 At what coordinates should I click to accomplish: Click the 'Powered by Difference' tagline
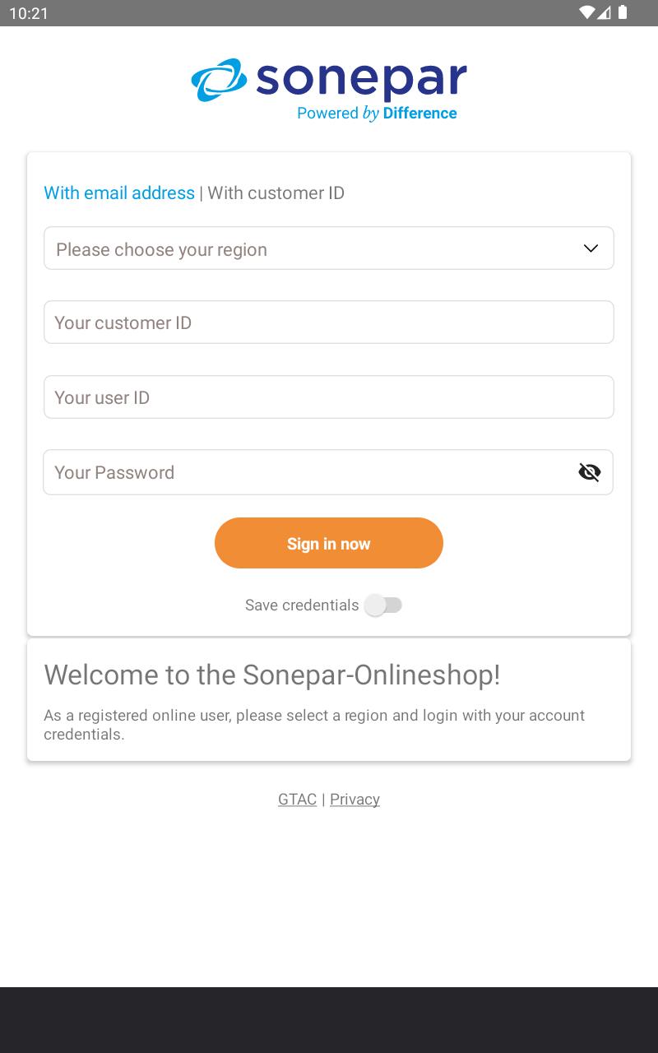tap(377, 114)
